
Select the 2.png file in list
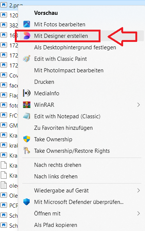9,5
